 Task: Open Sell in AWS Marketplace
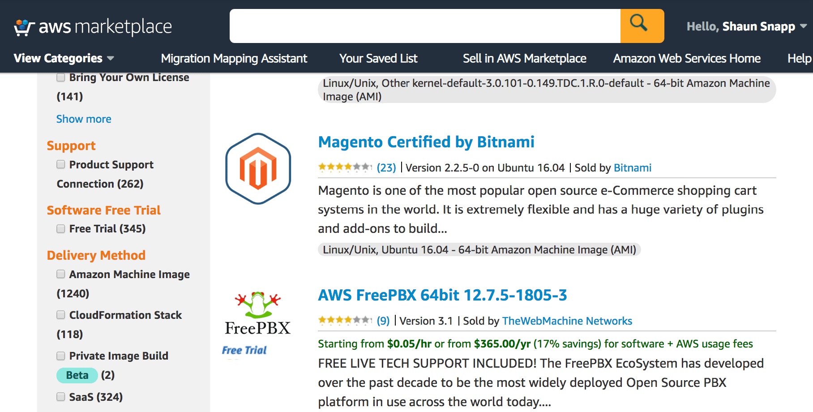click(x=525, y=58)
